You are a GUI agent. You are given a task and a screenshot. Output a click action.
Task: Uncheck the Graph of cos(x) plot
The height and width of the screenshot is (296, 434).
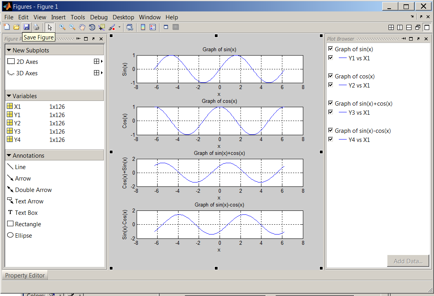(x=331, y=76)
